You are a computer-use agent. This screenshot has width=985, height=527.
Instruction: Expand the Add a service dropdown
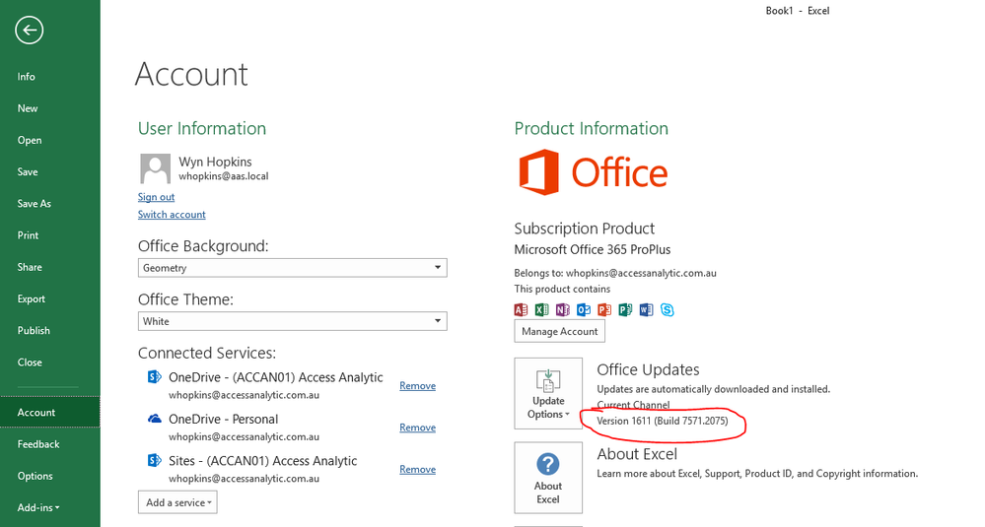tap(177, 502)
